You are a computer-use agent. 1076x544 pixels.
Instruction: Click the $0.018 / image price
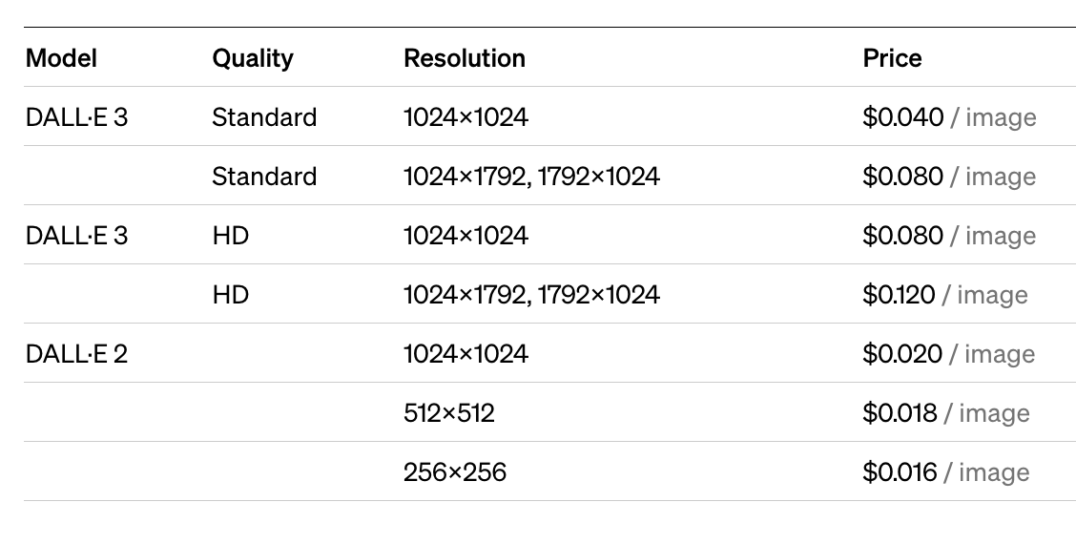pos(945,413)
